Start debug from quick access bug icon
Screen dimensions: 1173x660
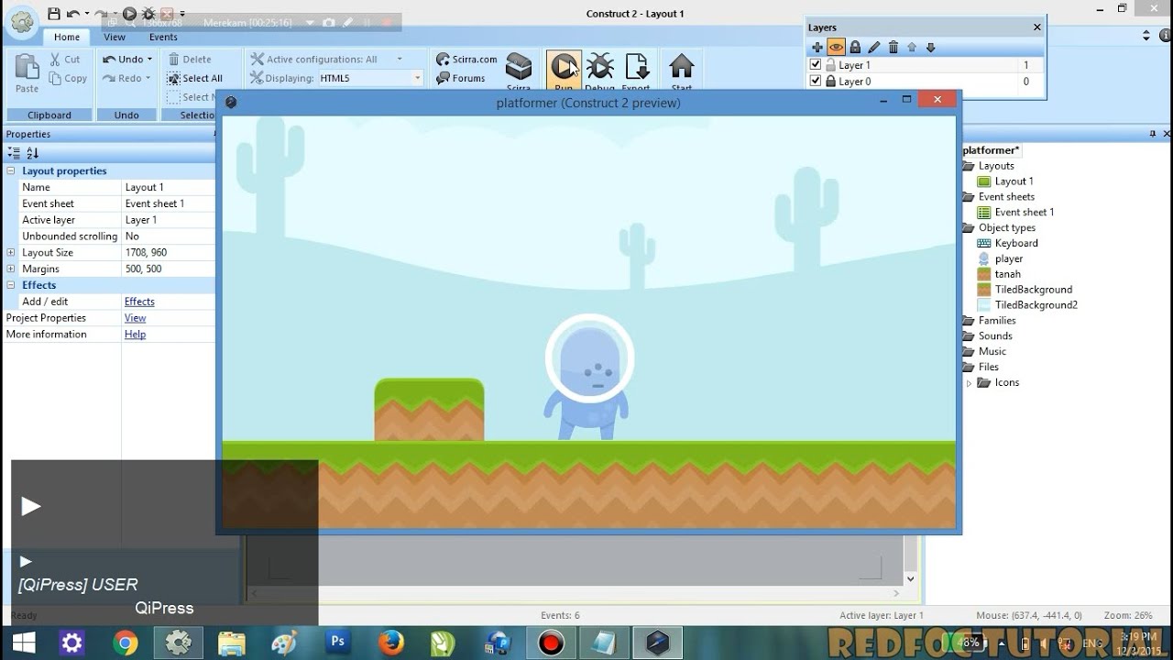(148, 14)
